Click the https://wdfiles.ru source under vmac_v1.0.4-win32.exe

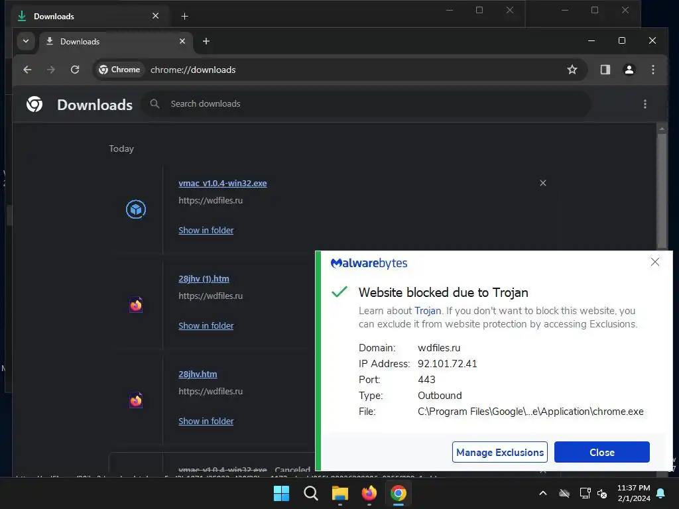[210, 200]
